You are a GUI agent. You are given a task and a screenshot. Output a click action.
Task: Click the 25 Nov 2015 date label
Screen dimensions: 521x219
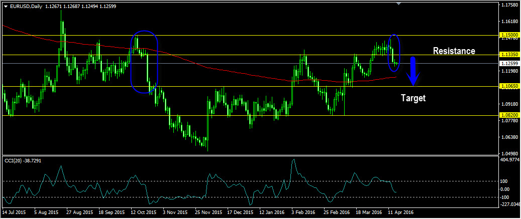tap(209, 211)
